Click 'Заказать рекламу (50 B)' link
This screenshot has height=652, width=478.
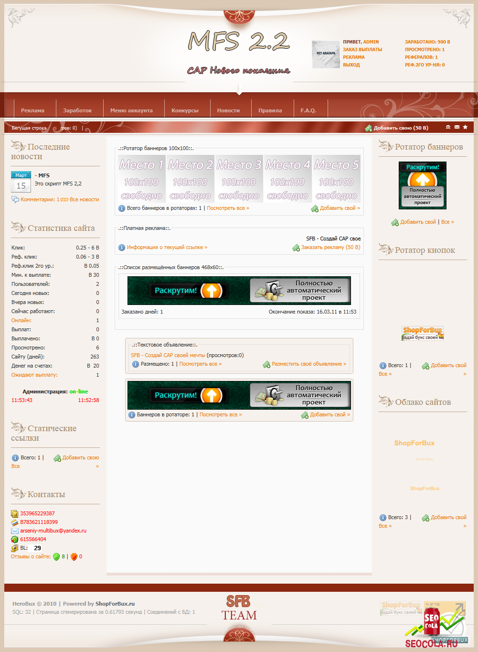pos(330,248)
